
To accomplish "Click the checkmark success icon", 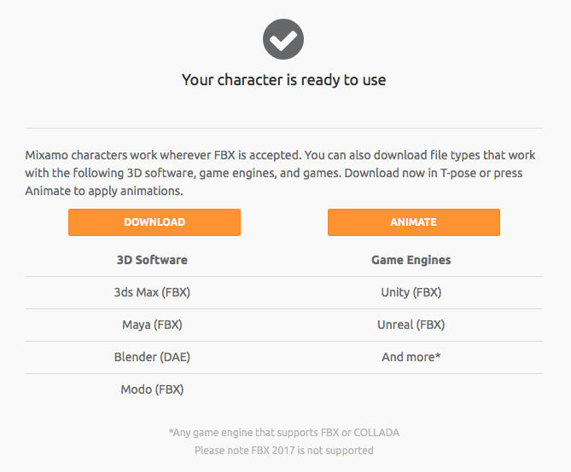I will pyautogui.click(x=283, y=39).
